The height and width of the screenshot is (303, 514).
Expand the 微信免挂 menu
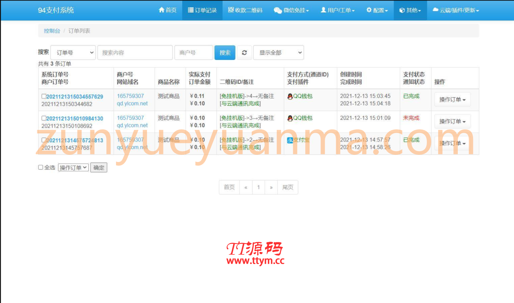292,10
